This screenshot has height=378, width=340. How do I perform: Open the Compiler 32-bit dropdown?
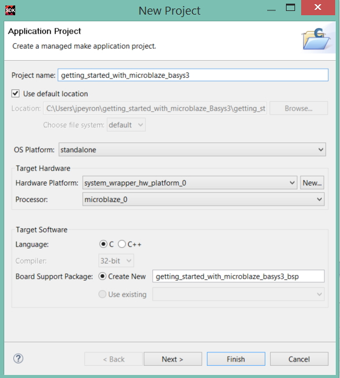116,261
